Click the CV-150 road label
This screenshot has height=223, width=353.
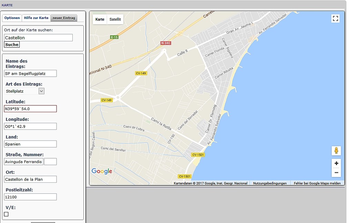pos(171,139)
